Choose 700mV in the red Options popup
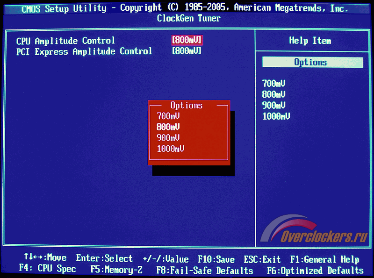This screenshot has height=278, width=374. point(168,116)
